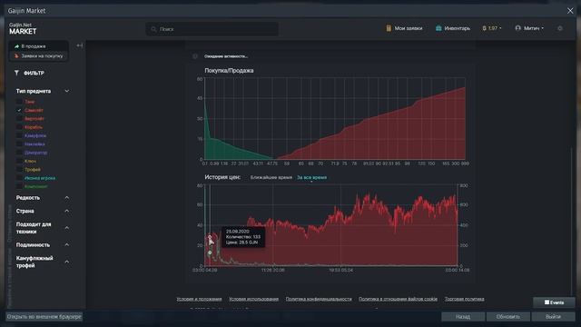The width and height of the screenshot is (581, 327).
Task: Uncheck the Самолет item type
Action: click(19, 110)
